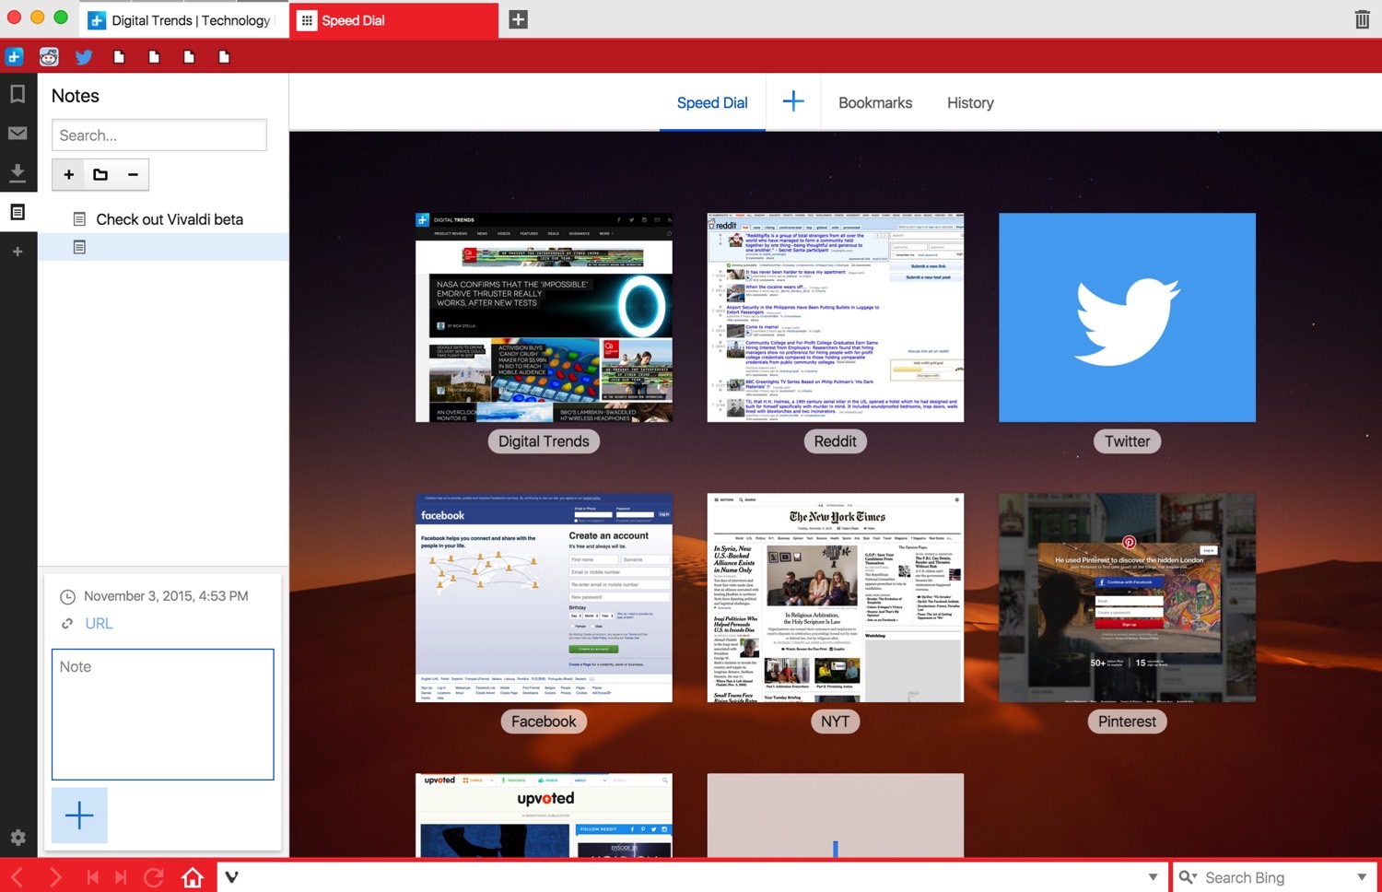Switch to the Bookmarks start page tab

tap(875, 103)
